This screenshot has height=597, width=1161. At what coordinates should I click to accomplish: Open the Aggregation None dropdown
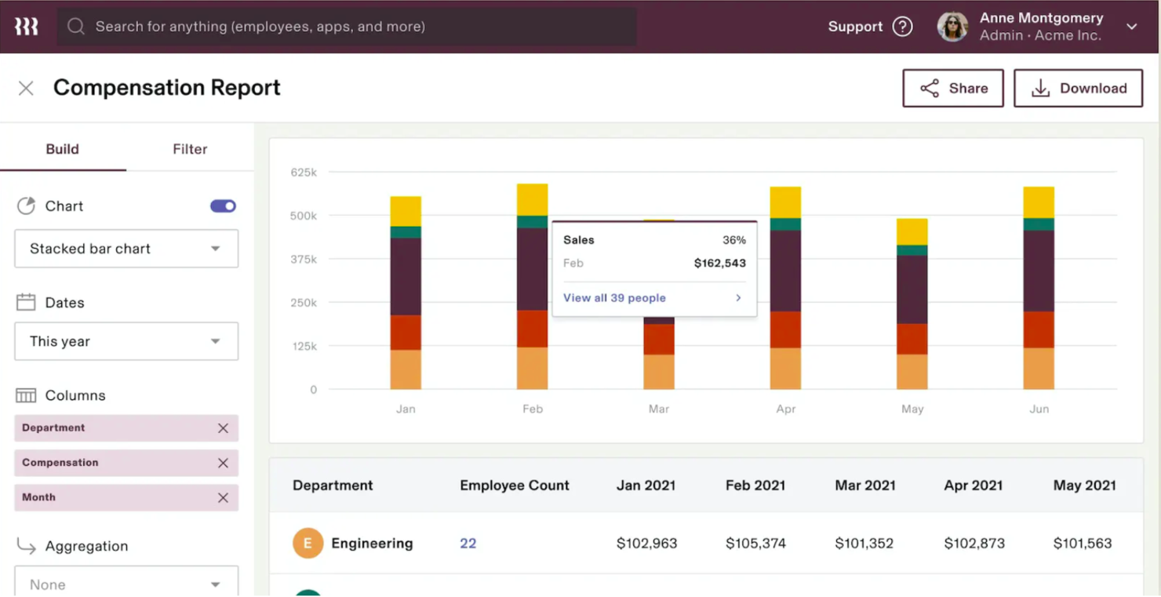126,582
